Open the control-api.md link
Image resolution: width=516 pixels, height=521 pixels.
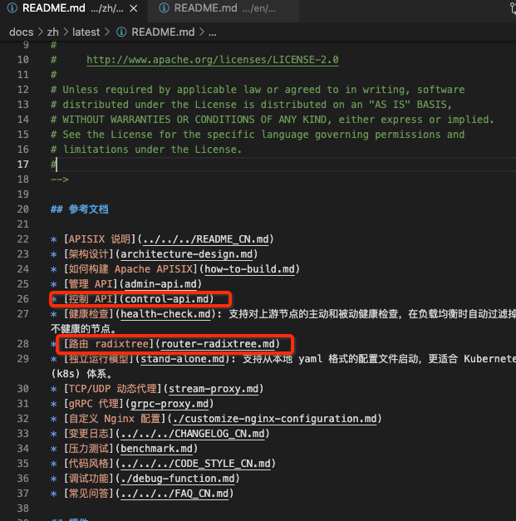click(x=166, y=299)
